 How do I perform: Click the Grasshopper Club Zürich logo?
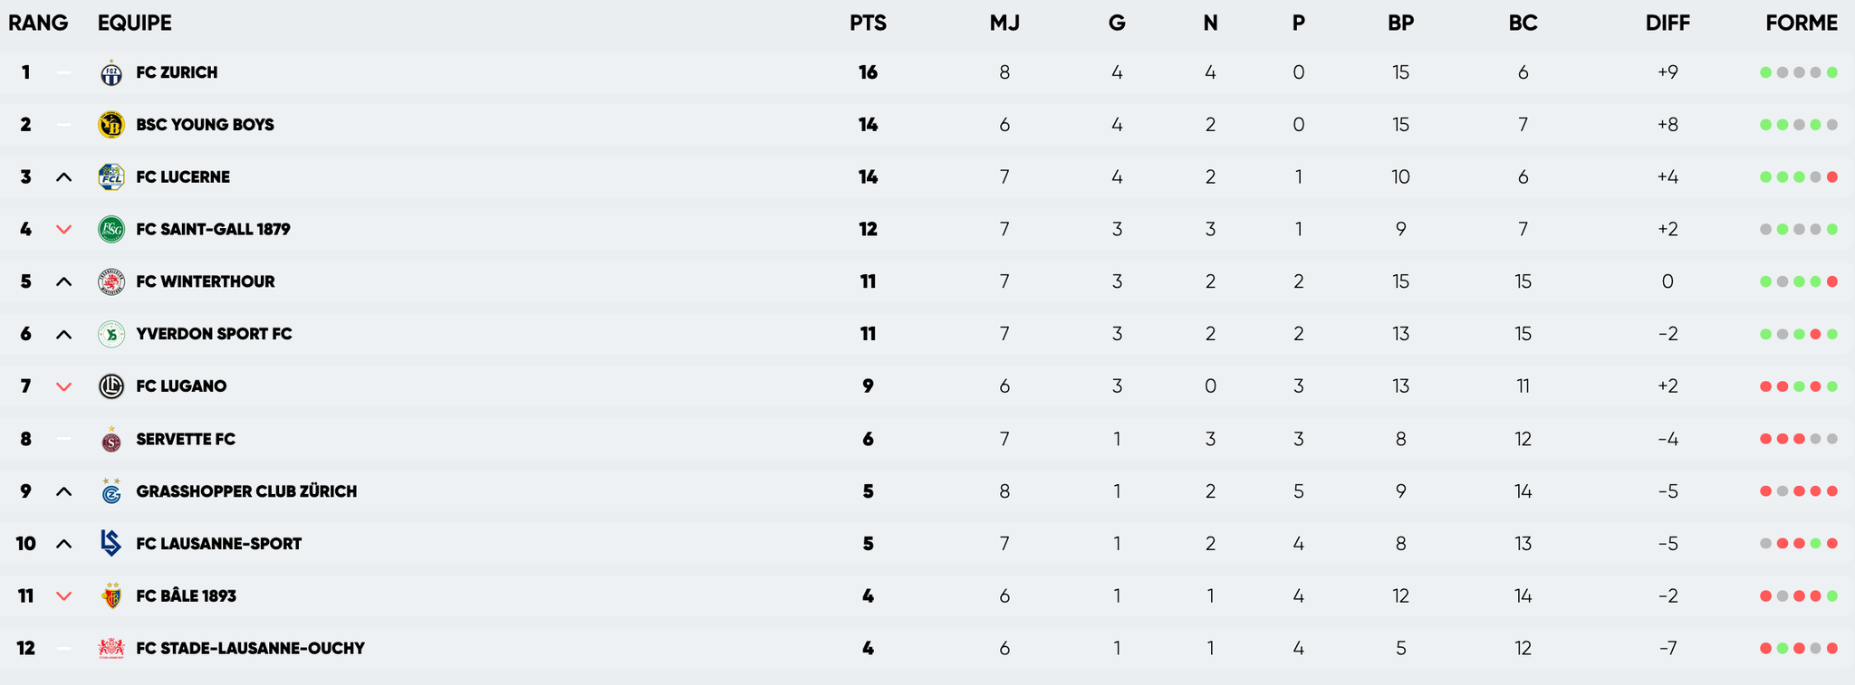(111, 492)
